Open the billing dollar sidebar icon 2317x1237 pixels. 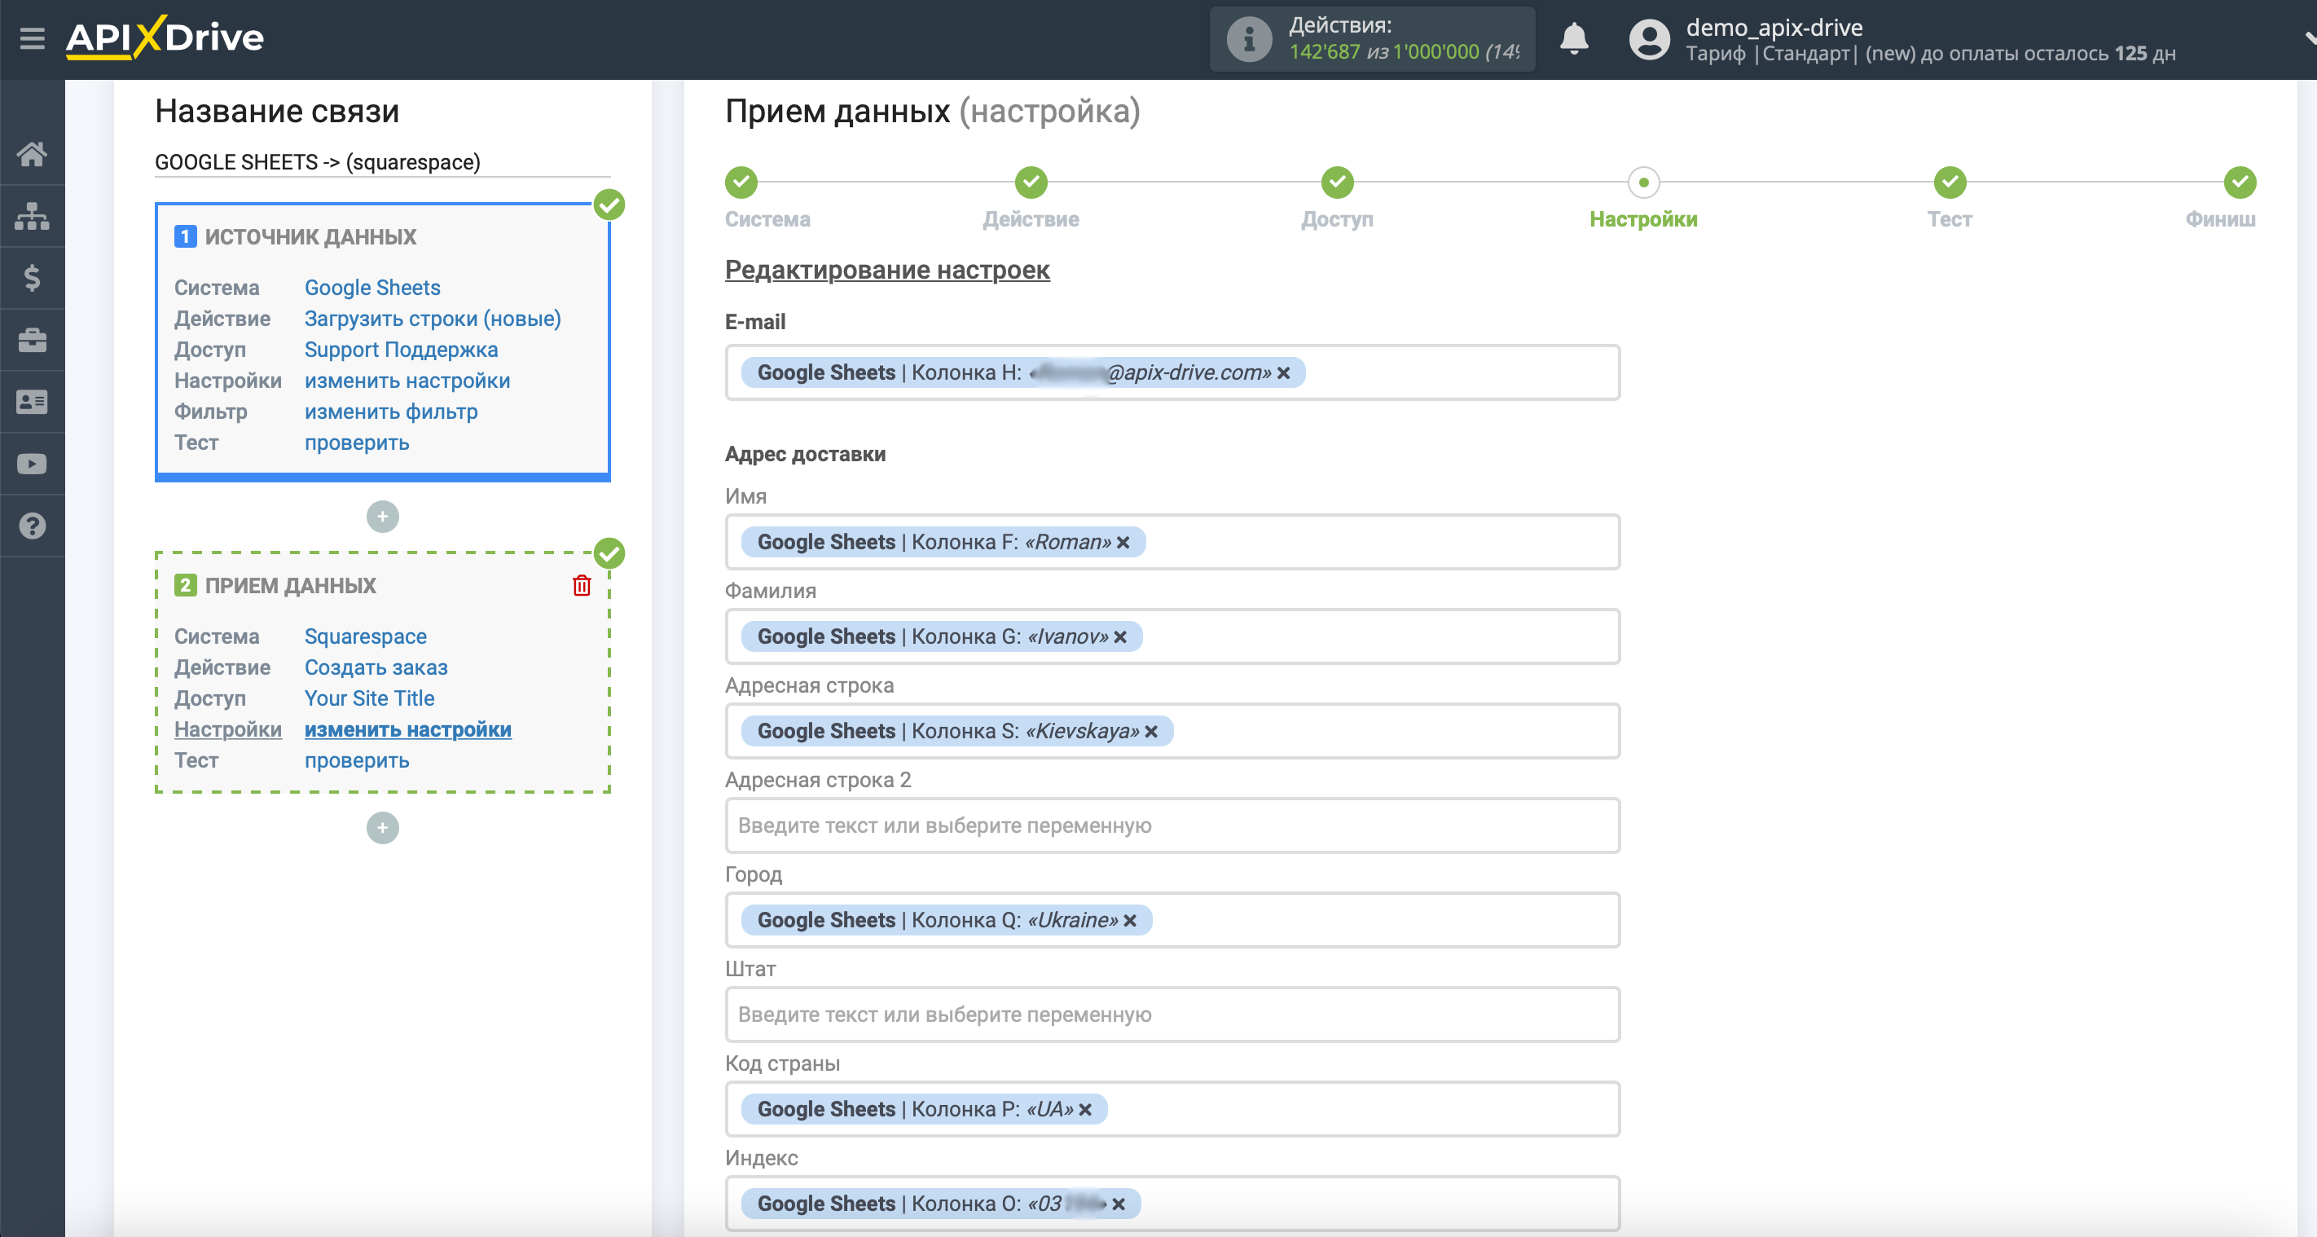[33, 278]
